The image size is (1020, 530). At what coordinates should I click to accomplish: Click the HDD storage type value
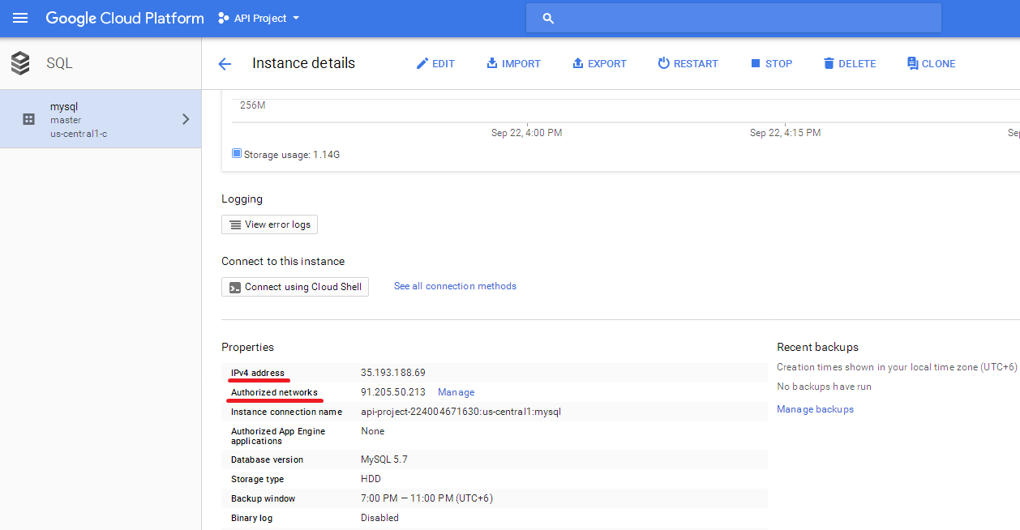click(x=371, y=479)
